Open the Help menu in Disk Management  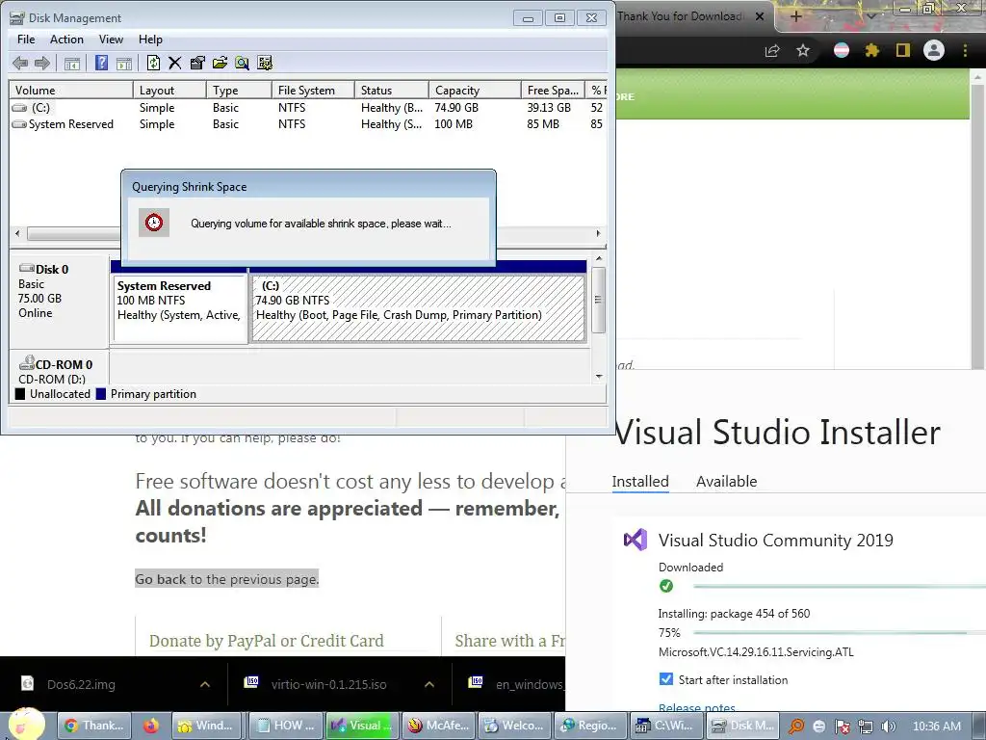[x=150, y=39]
